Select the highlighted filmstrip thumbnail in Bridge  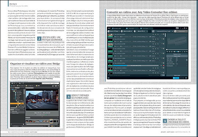[x=51, y=121]
